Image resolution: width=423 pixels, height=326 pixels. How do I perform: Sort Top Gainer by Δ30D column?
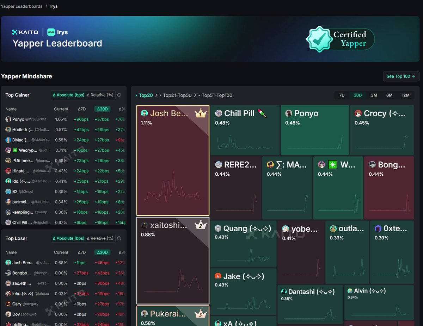(x=102, y=109)
